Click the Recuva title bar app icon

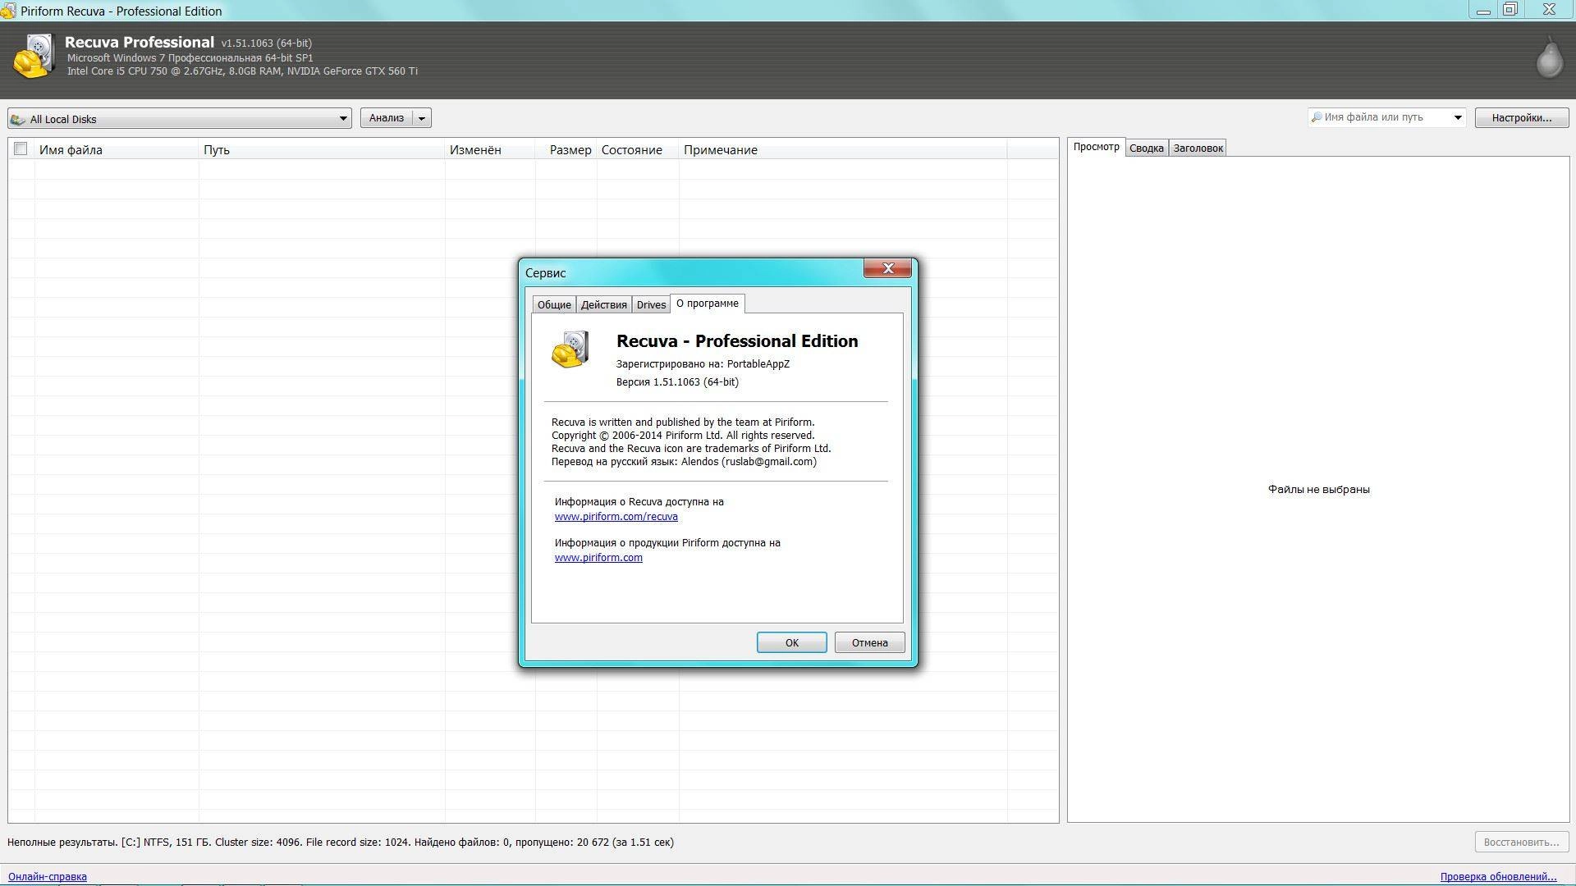(8, 11)
